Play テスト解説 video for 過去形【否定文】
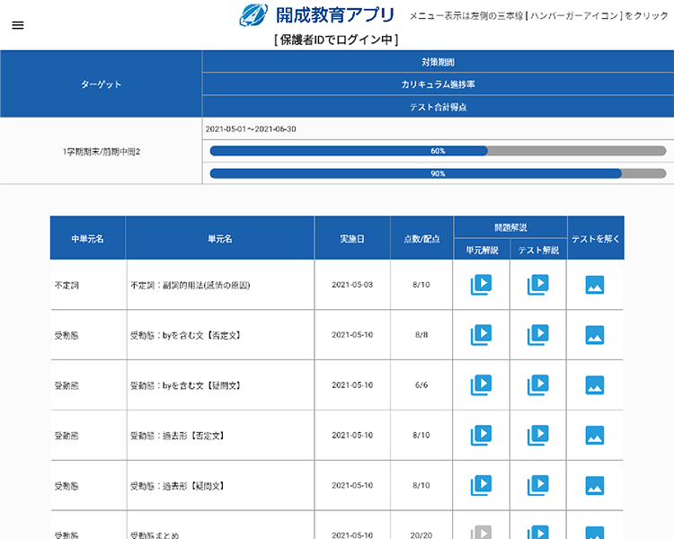674x539 pixels. 537,436
